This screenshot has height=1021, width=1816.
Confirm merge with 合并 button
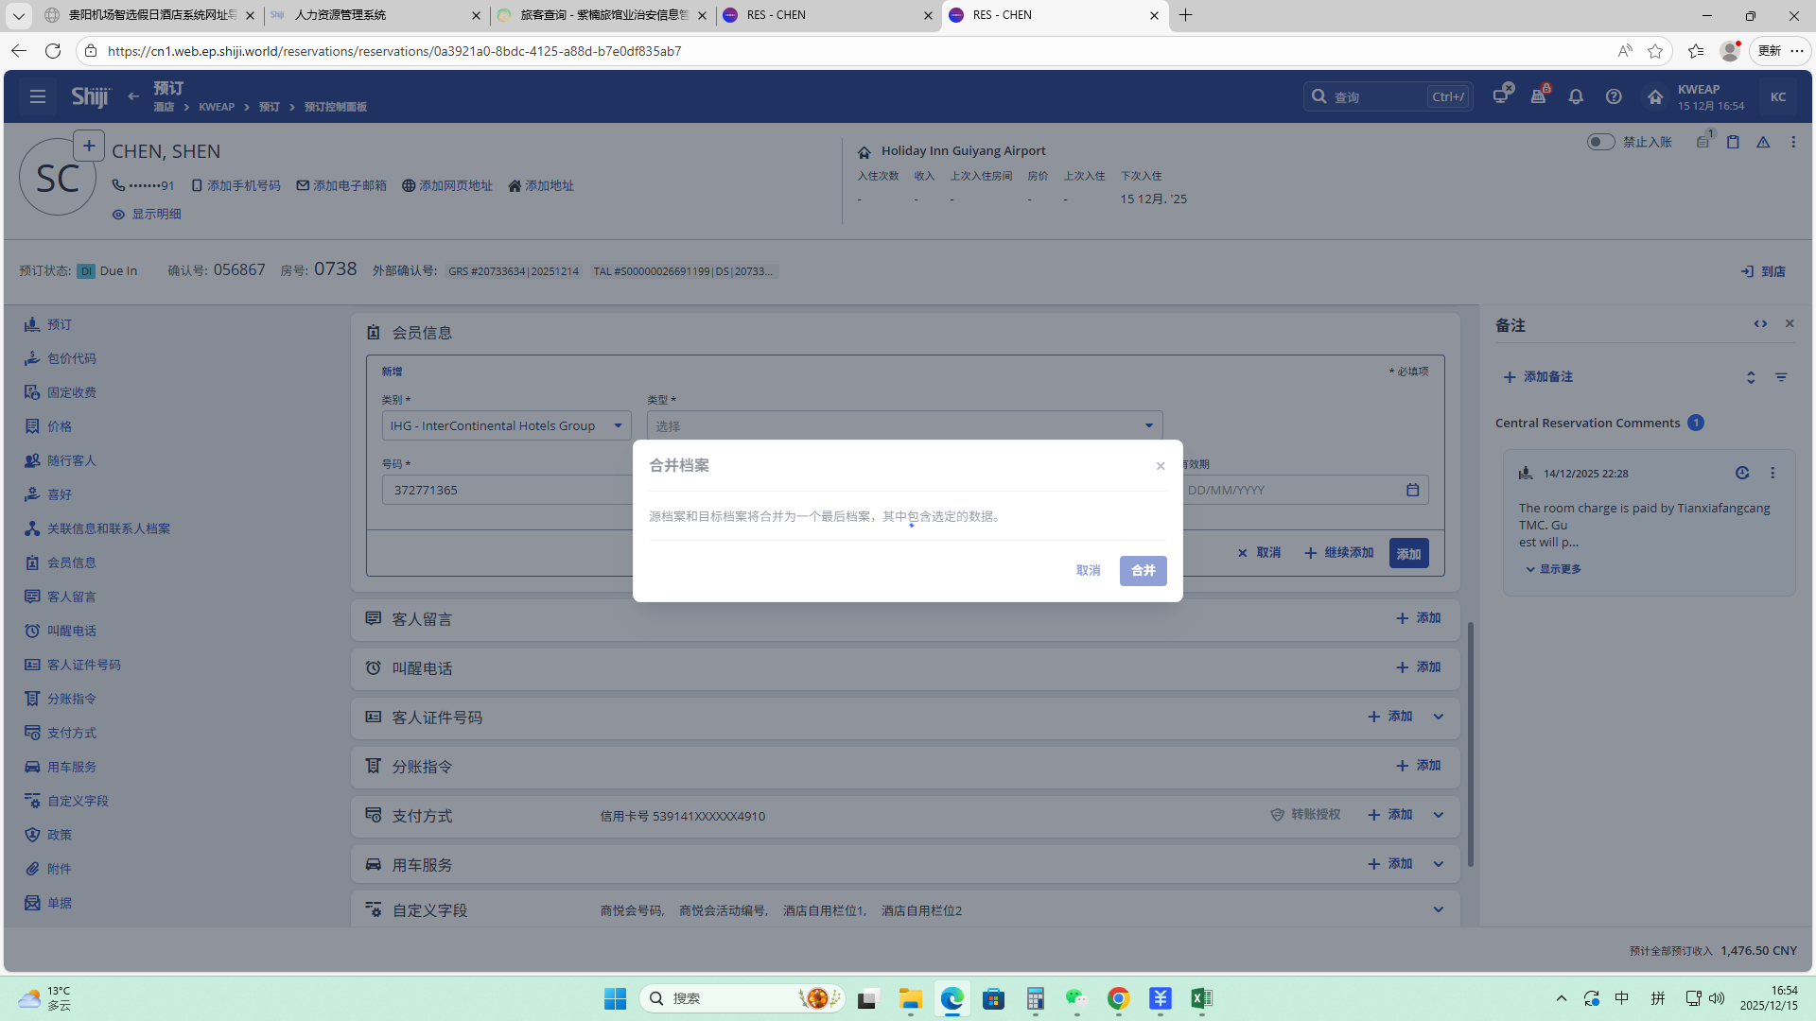click(x=1143, y=570)
